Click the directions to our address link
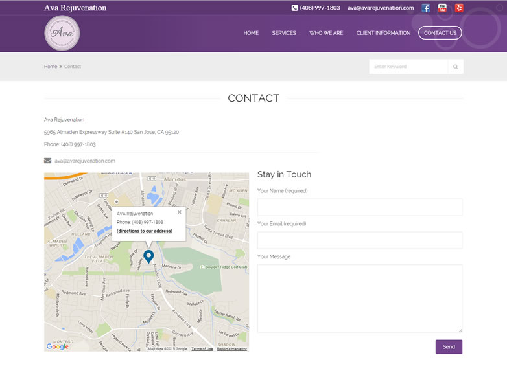This screenshot has width=507, height=386. pyautogui.click(x=145, y=231)
